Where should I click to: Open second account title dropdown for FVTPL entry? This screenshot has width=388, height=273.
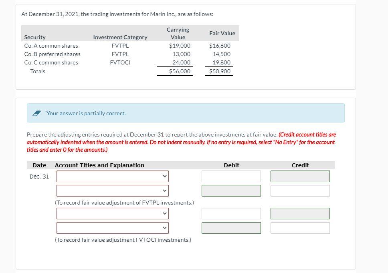(x=113, y=191)
